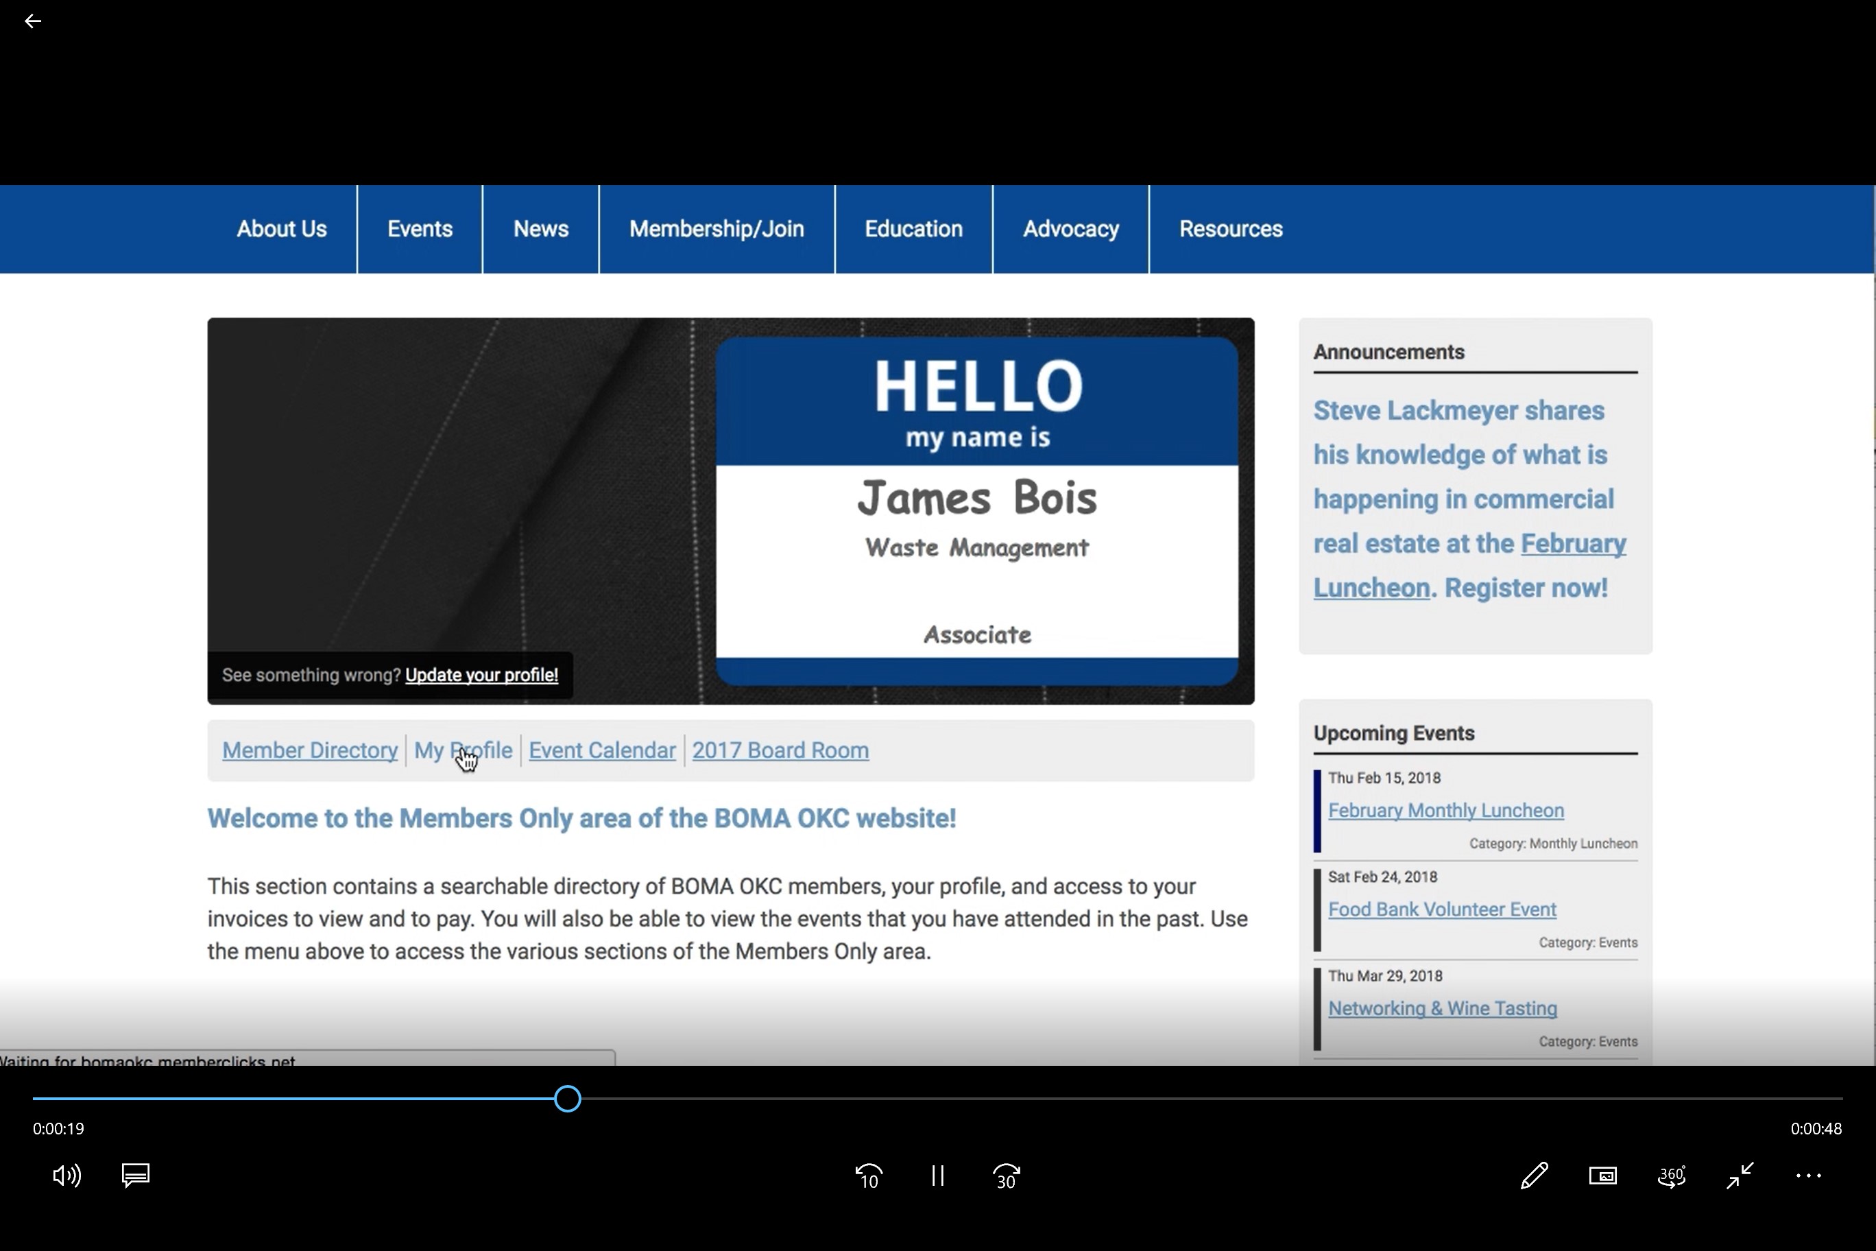
Task: Click the total duration 0:00:48
Action: pos(1816,1129)
